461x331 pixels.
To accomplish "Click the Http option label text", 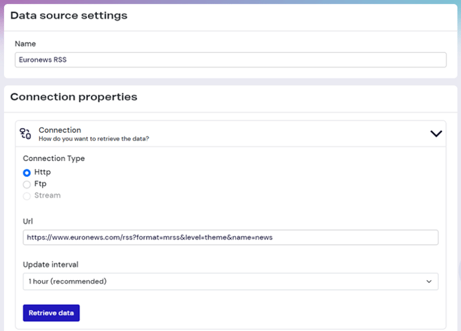I will point(43,173).
